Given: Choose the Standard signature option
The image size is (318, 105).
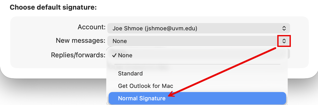Looking at the screenshot, I should 130,73.
